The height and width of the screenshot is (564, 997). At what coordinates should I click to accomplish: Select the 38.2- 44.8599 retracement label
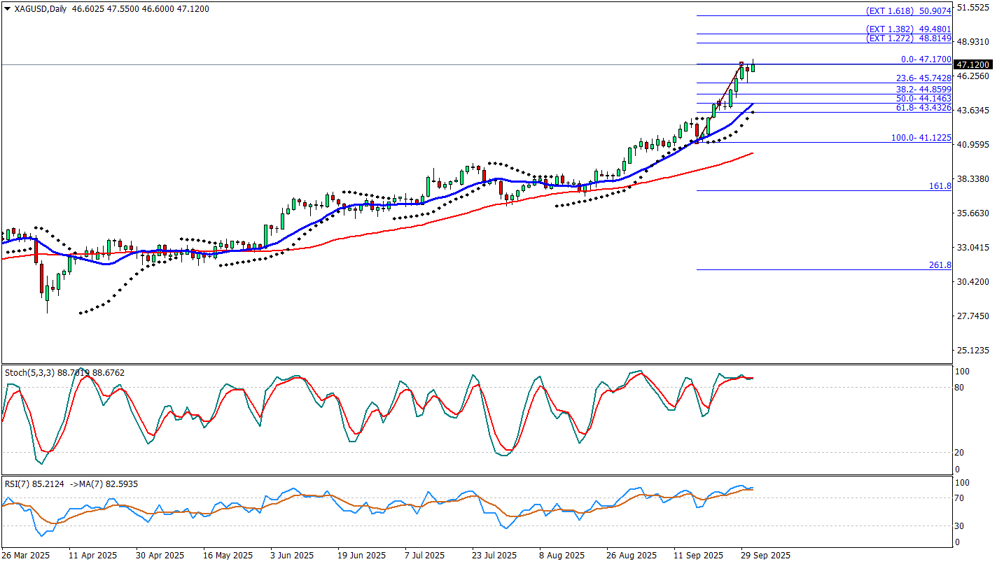pyautogui.click(x=923, y=90)
